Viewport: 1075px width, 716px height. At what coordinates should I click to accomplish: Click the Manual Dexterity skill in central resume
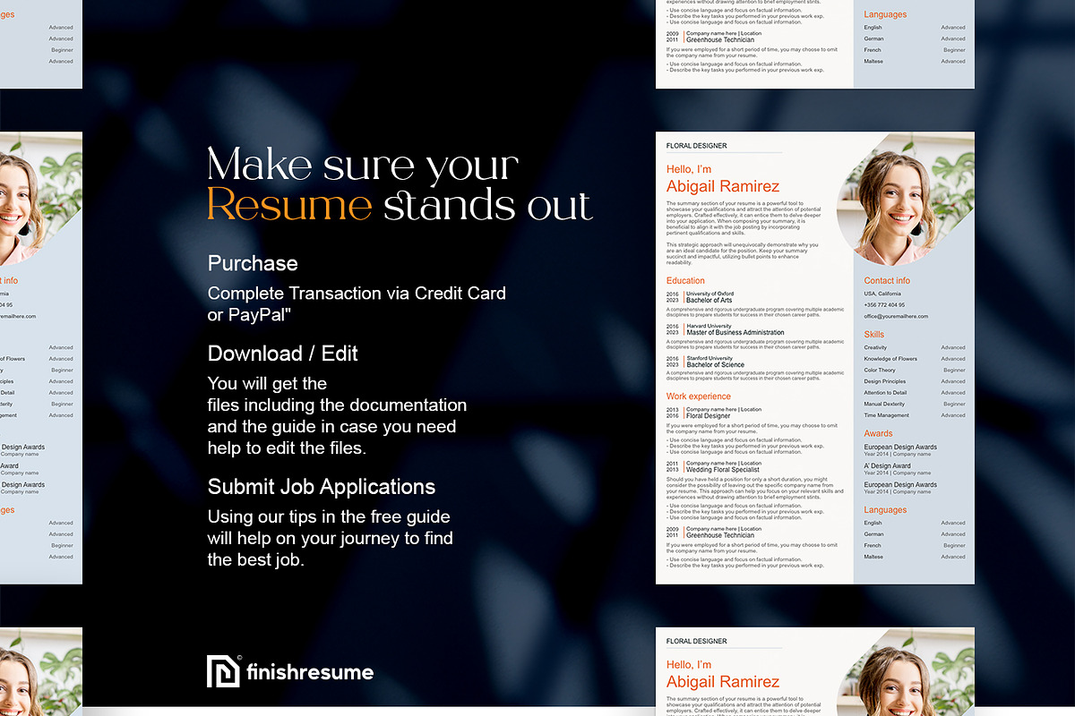[884, 405]
